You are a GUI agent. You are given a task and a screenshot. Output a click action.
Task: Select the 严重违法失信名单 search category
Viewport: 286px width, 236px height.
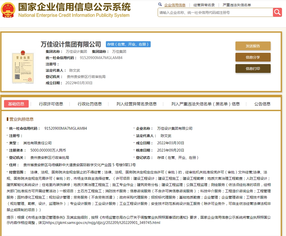(237, 5)
